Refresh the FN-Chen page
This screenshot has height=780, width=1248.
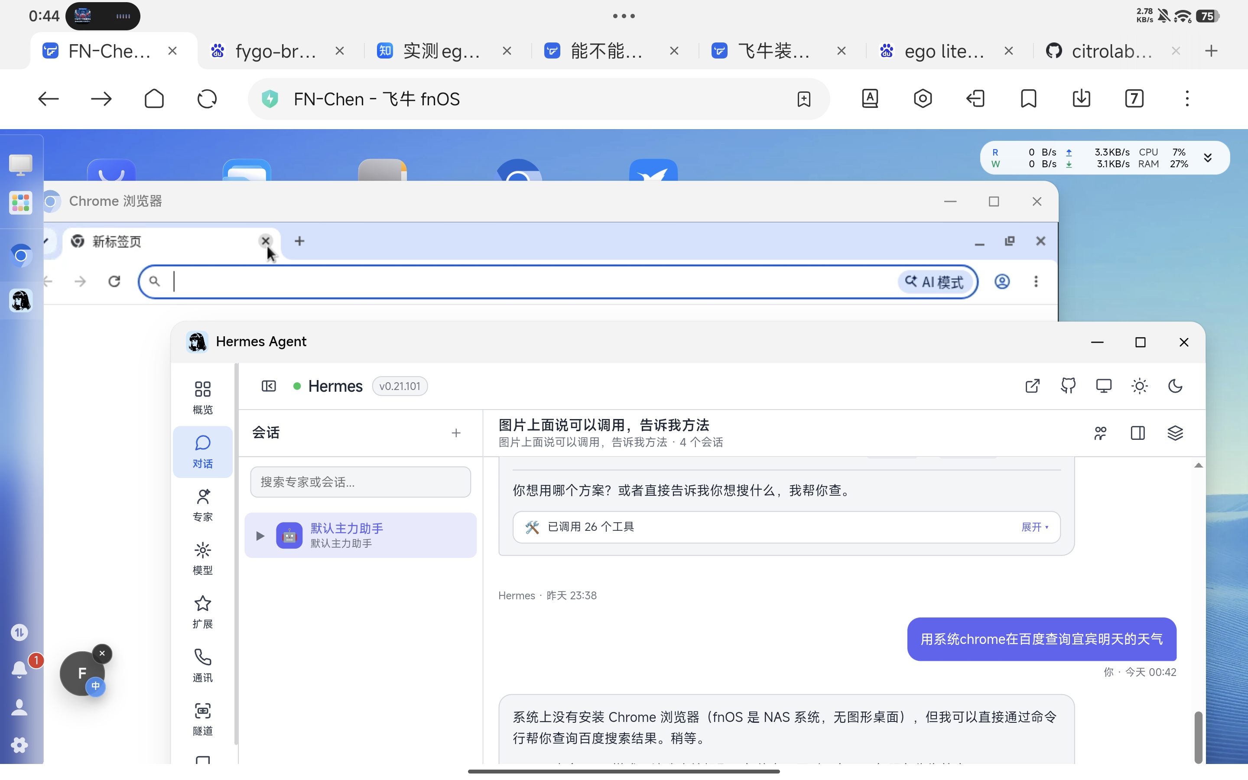207,98
